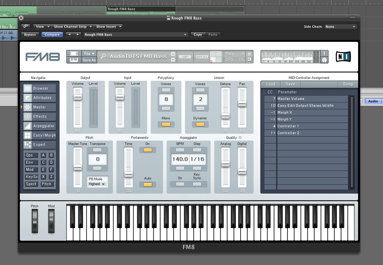Open operator X in Expert section
Image resolution: width=383 pixels, height=265 pixels.
(x=43, y=177)
